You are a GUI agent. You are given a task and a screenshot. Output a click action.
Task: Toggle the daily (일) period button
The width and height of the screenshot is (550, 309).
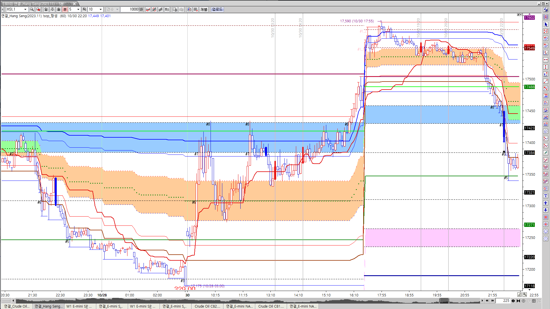tap(46, 9)
